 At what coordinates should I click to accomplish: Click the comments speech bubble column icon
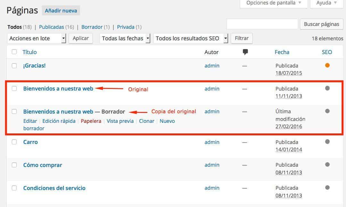point(245,52)
